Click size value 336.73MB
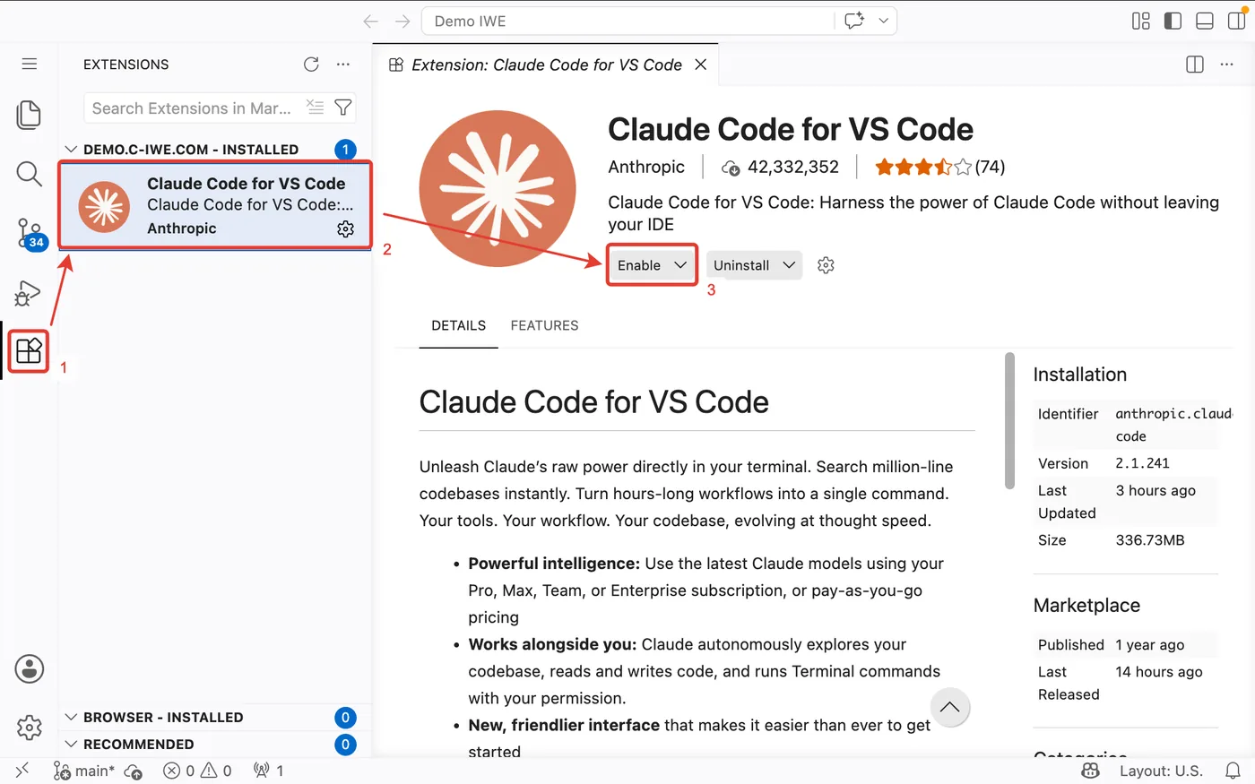This screenshot has height=784, width=1255. coord(1150,540)
